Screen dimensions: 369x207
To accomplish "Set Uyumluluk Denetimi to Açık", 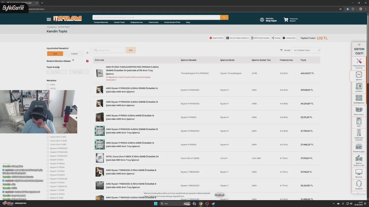I will [55, 53].
